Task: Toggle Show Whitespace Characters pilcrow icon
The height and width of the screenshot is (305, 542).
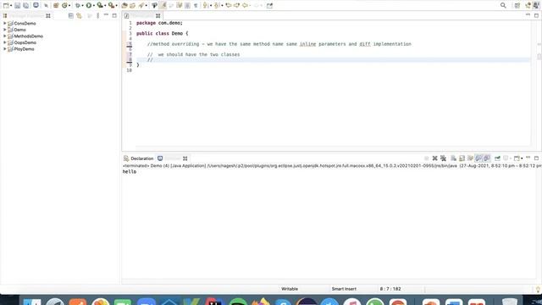Action: point(196,5)
